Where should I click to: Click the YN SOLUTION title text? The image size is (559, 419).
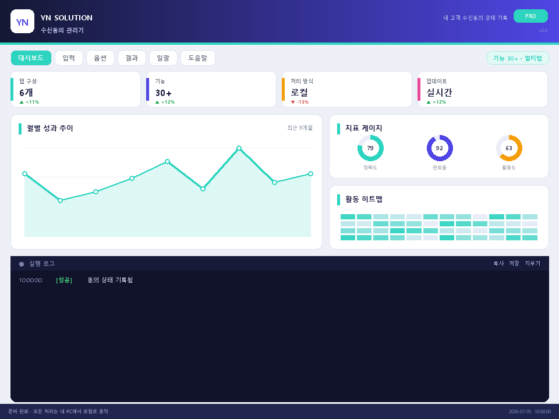click(x=66, y=18)
